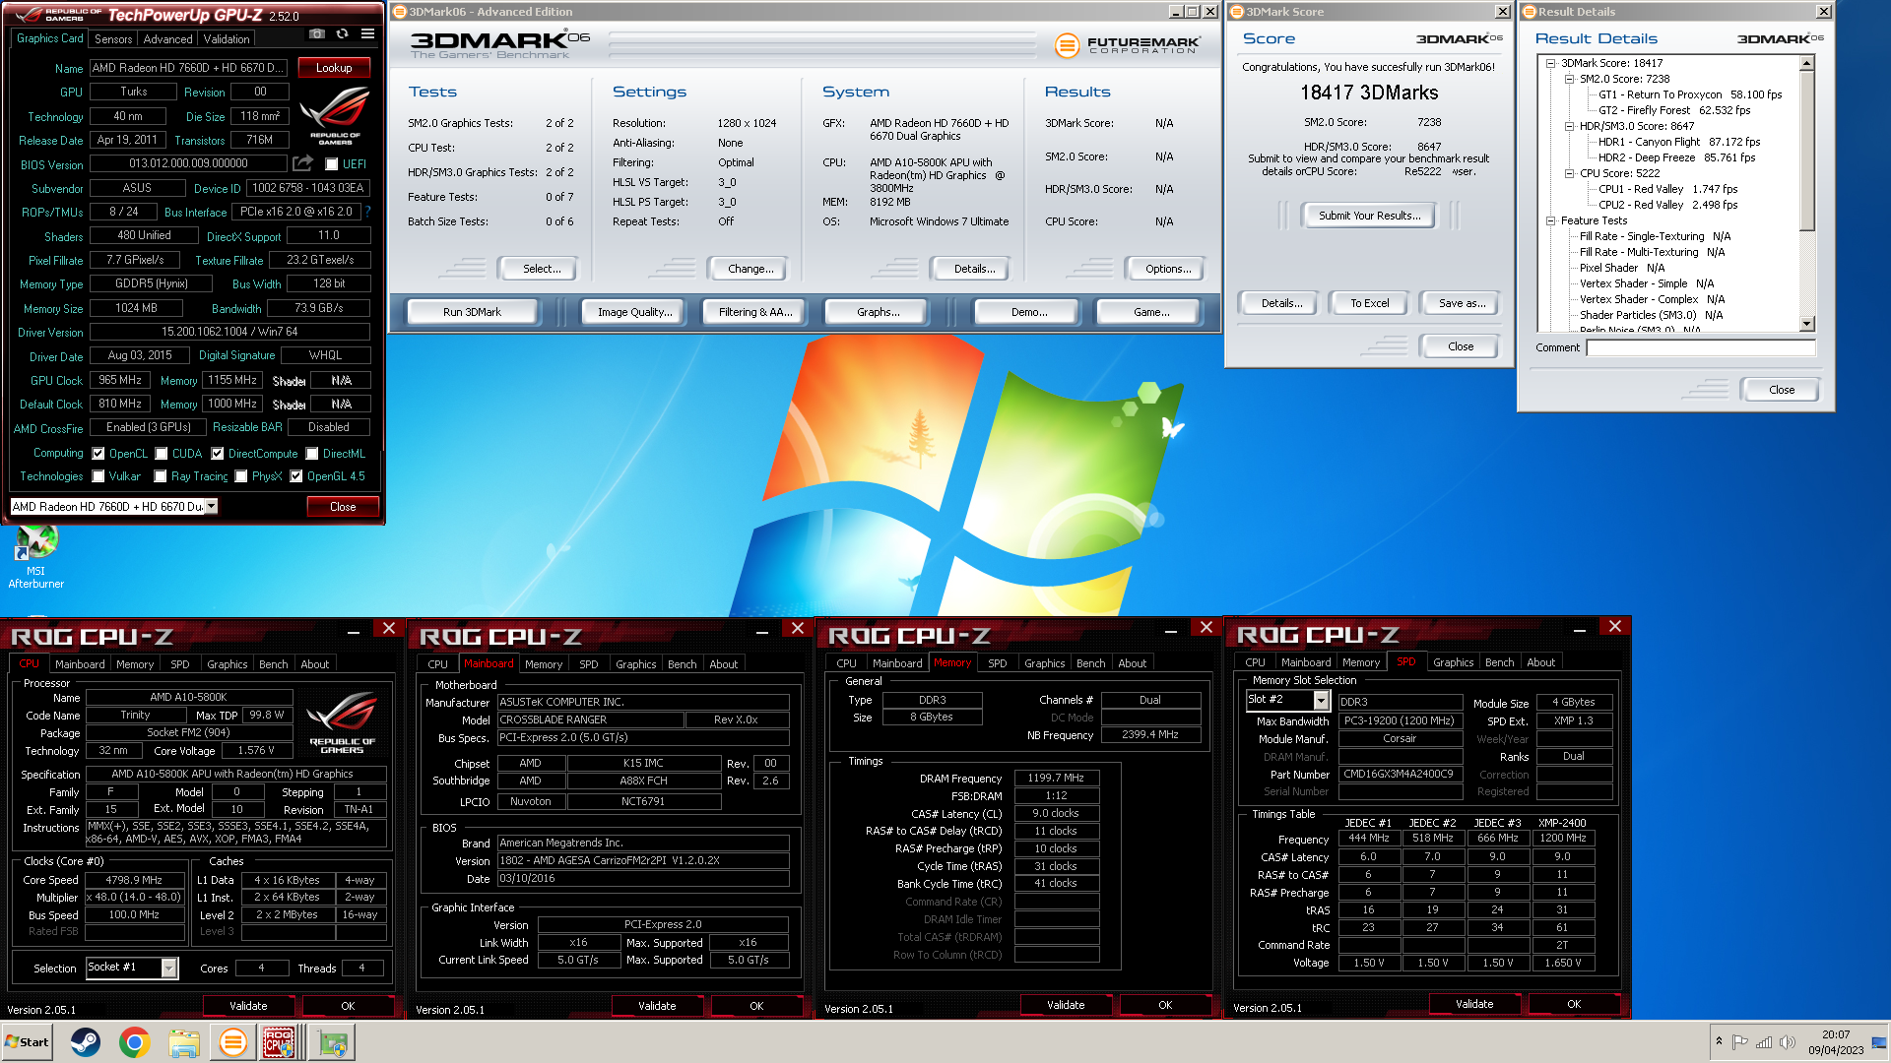Click Filtering & AA button

point(755,312)
